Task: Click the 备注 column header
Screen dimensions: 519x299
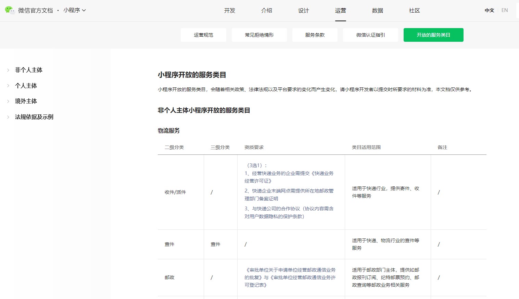Action: (442, 147)
